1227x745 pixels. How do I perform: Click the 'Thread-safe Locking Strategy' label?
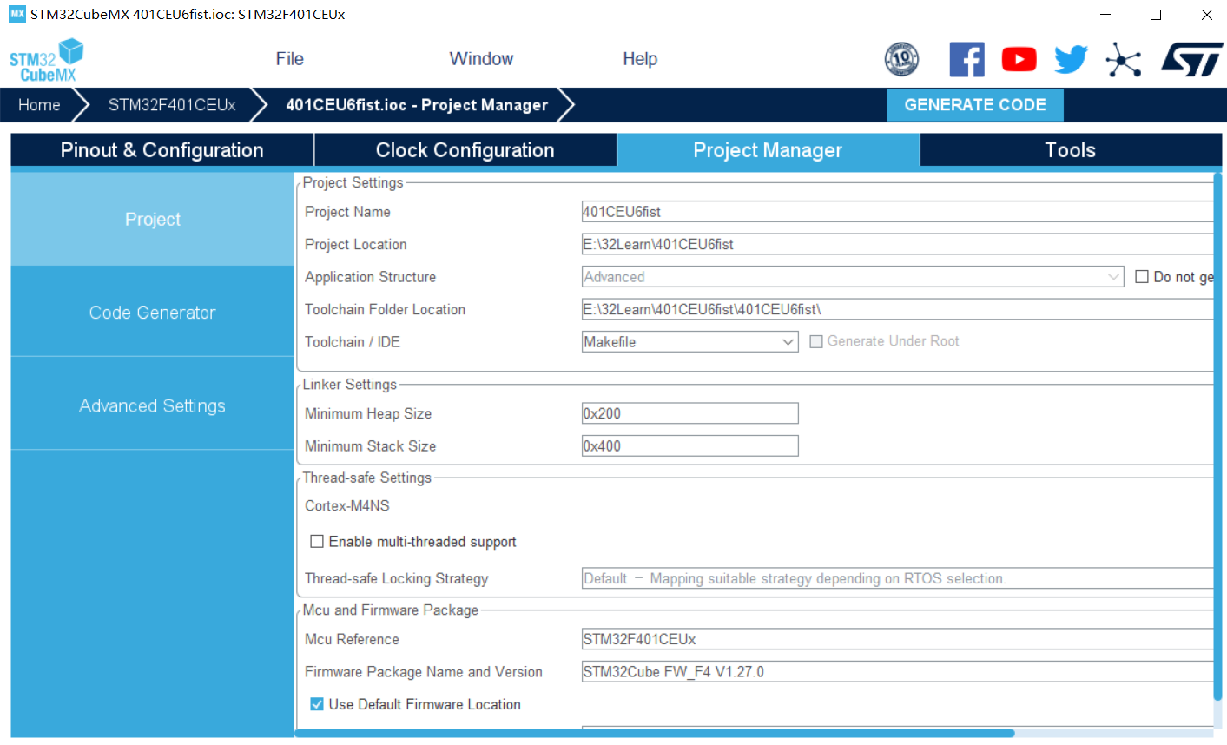(397, 579)
